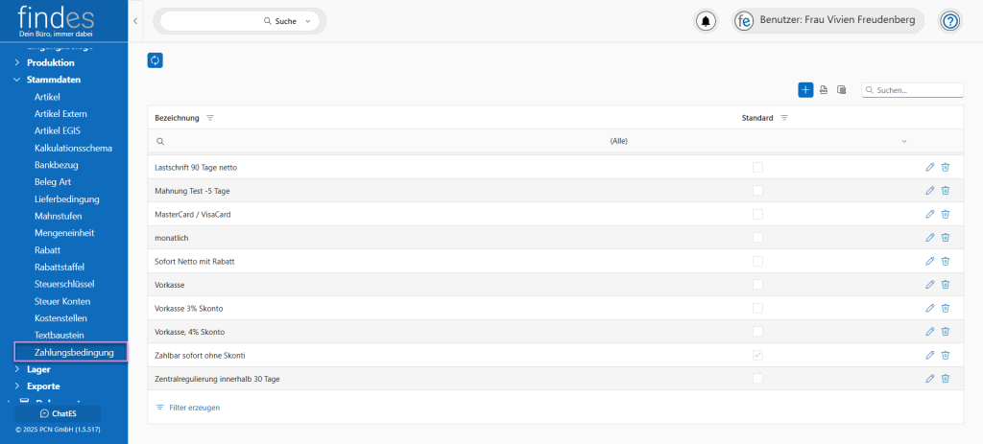Open the notifications bell
This screenshot has width=983, height=444.
tap(707, 21)
